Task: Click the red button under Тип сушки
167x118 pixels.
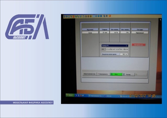Action: point(138,45)
